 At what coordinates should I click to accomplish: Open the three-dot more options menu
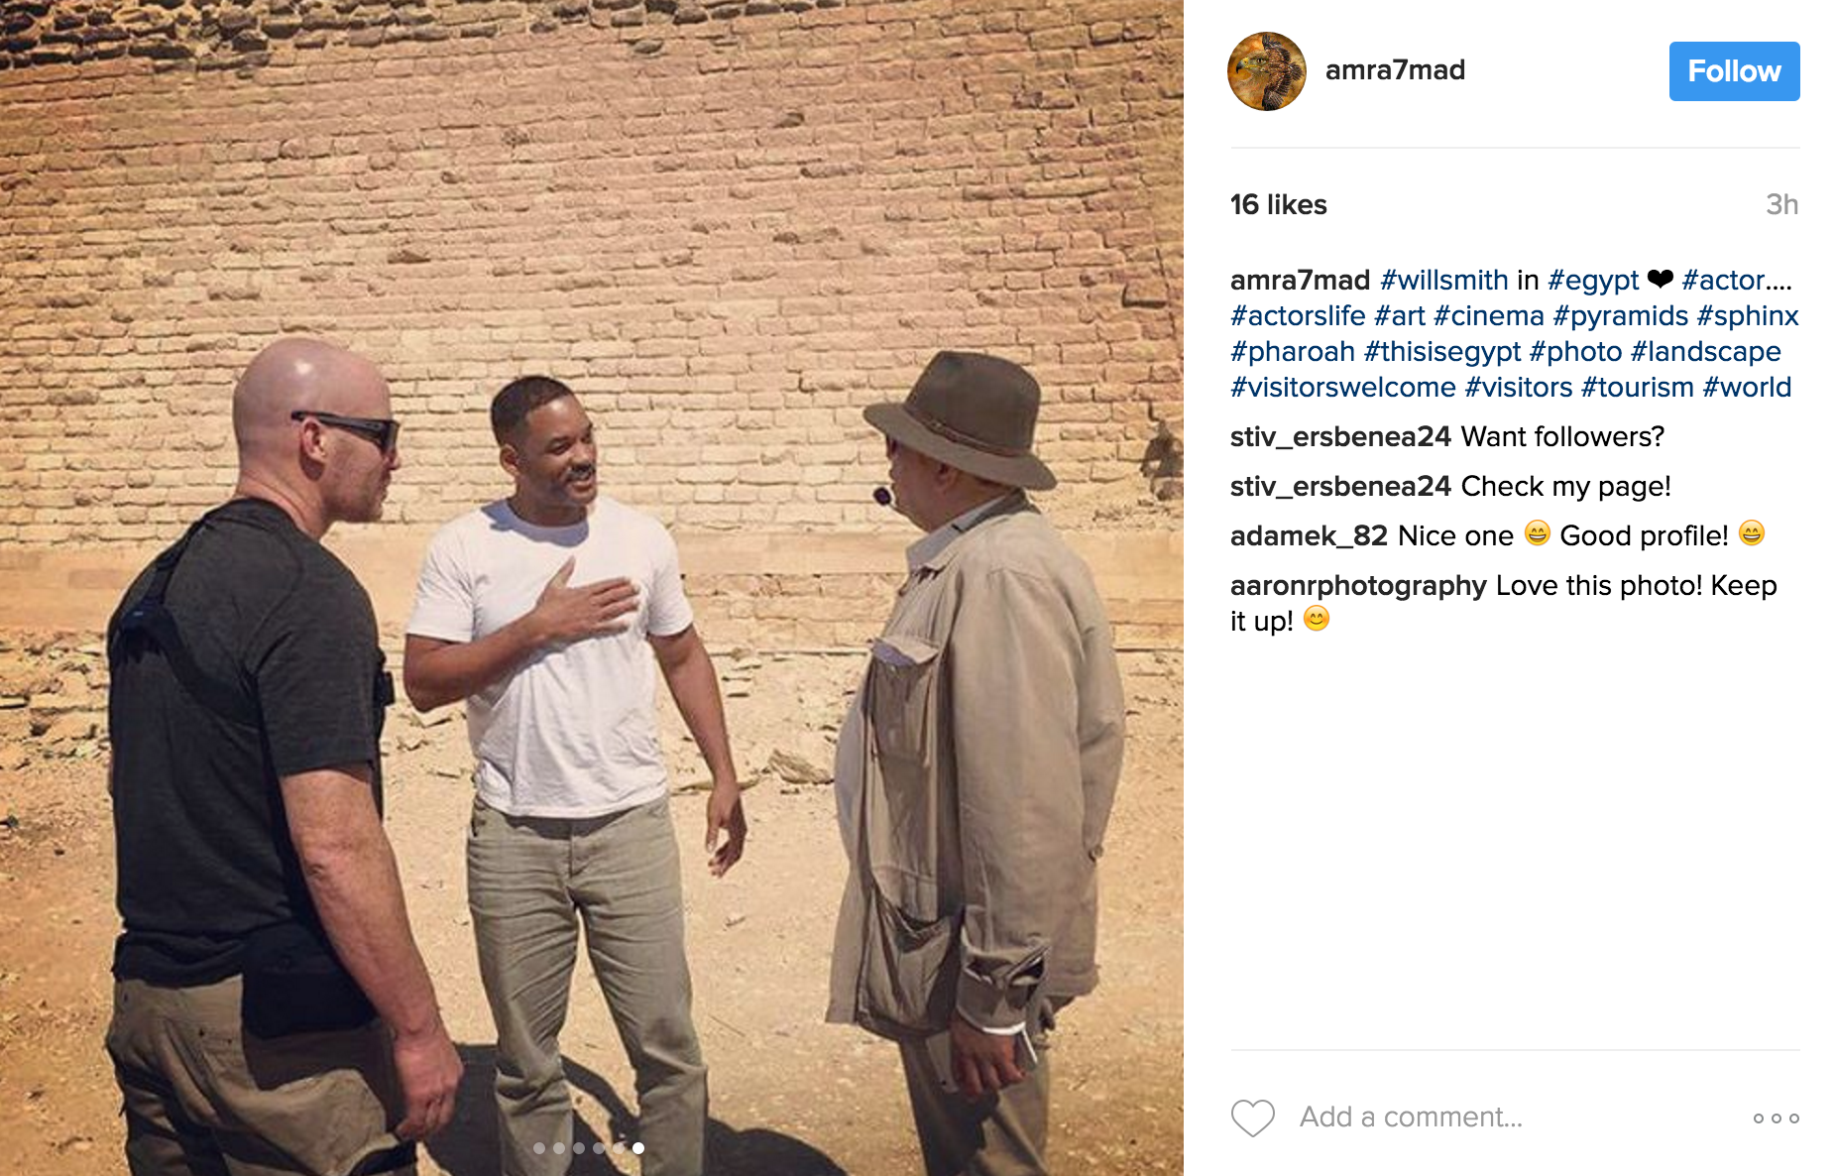point(1776,1118)
